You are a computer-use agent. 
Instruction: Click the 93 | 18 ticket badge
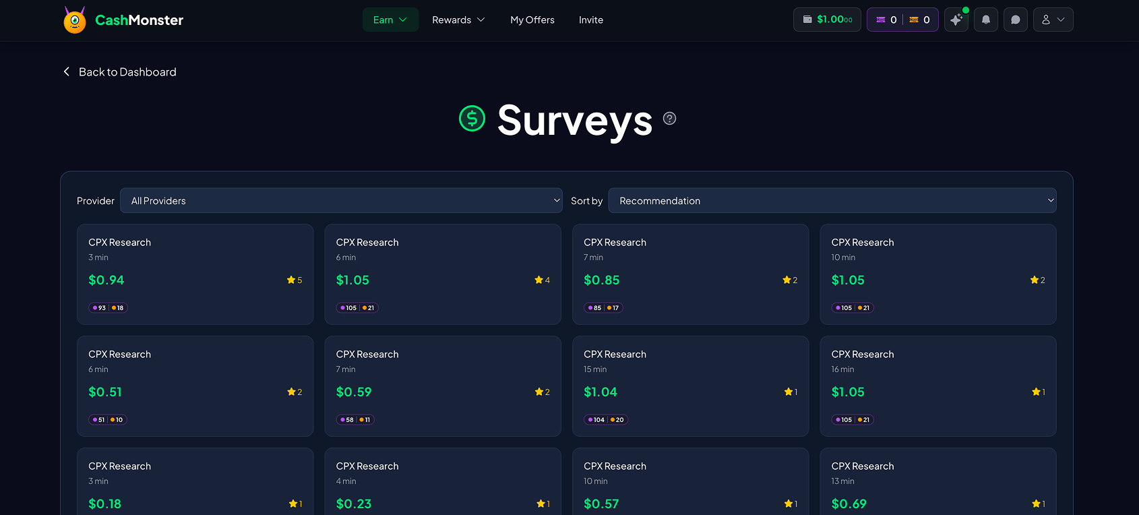click(x=109, y=308)
